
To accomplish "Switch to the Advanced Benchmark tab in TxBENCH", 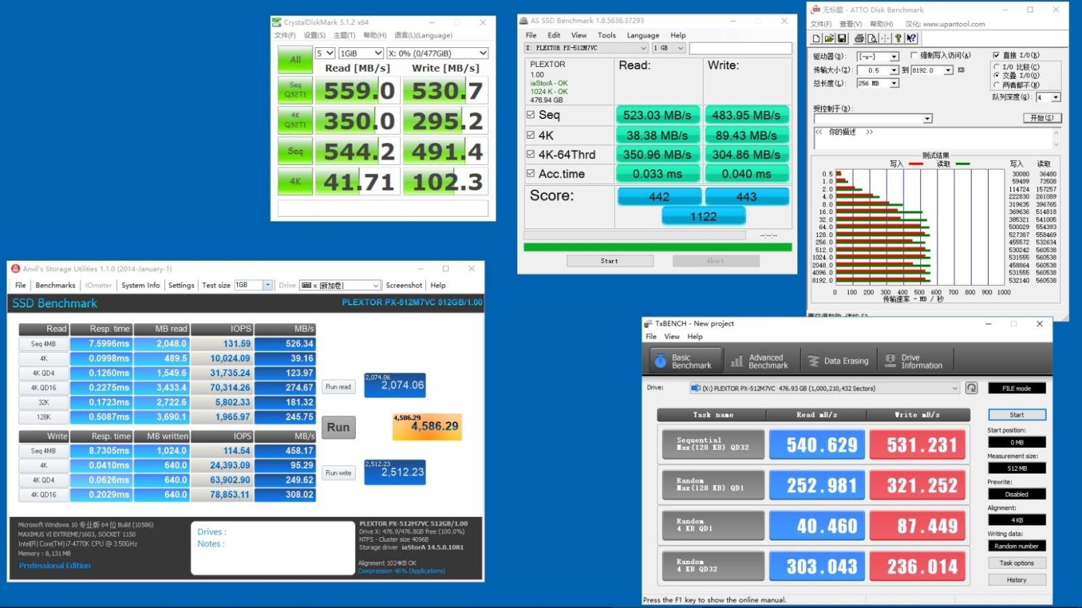I will tap(761, 361).
